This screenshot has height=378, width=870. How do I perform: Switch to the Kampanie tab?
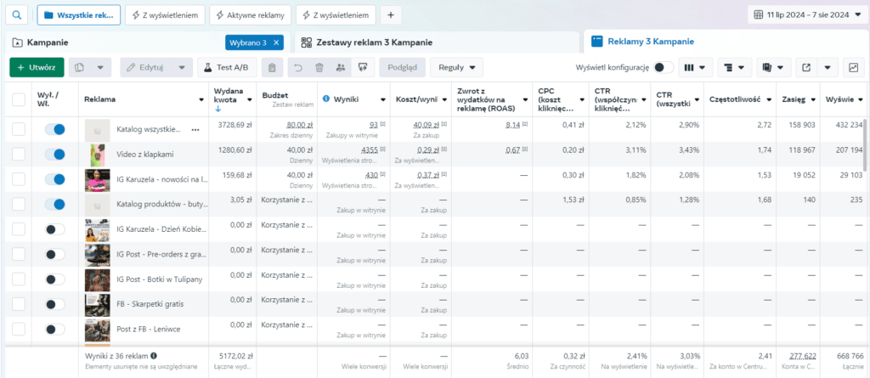pyautogui.click(x=48, y=42)
